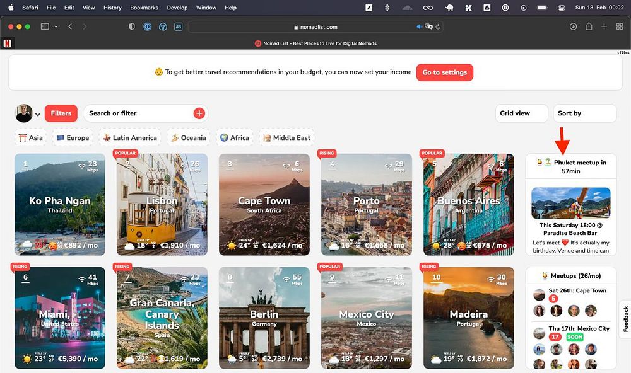Click the pinned Netflix tab

[7, 43]
